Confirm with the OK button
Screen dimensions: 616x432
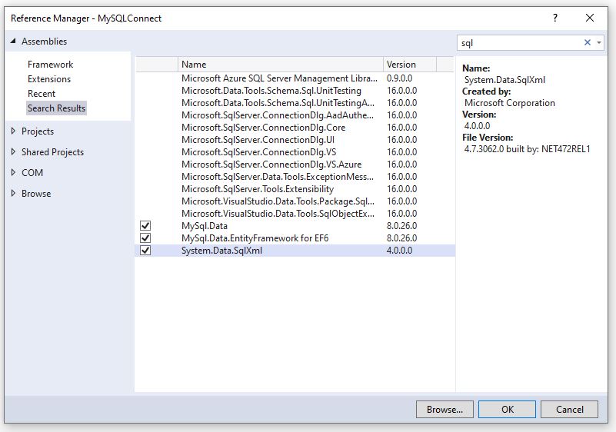(507, 410)
